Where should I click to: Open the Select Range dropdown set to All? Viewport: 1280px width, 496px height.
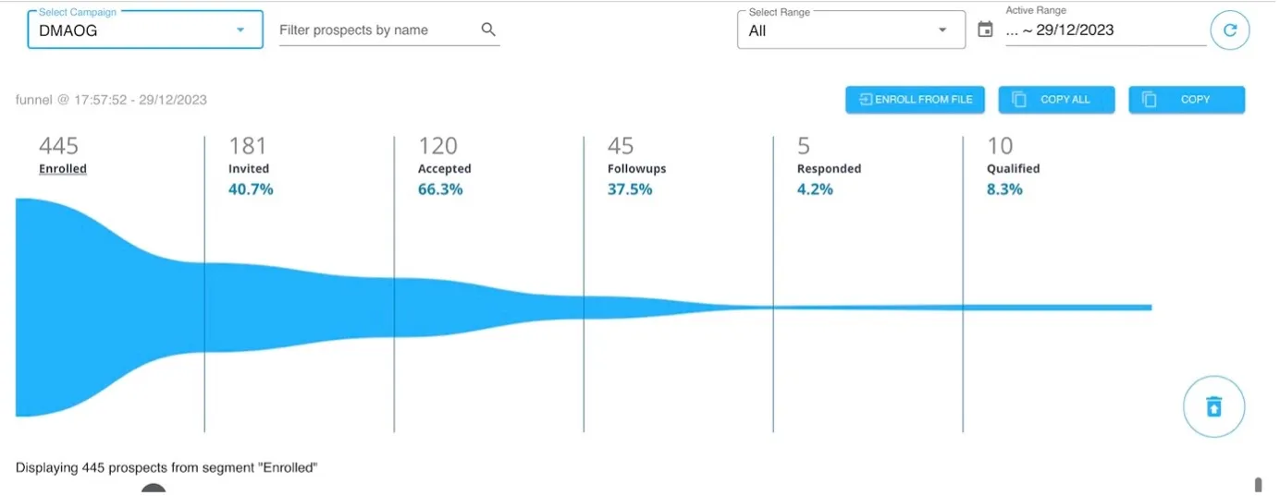(x=851, y=30)
